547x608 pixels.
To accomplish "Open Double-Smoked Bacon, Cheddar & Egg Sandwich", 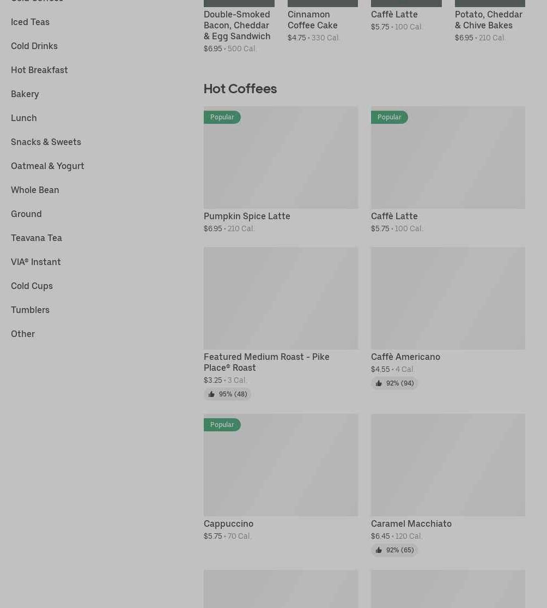I will tap(237, 25).
